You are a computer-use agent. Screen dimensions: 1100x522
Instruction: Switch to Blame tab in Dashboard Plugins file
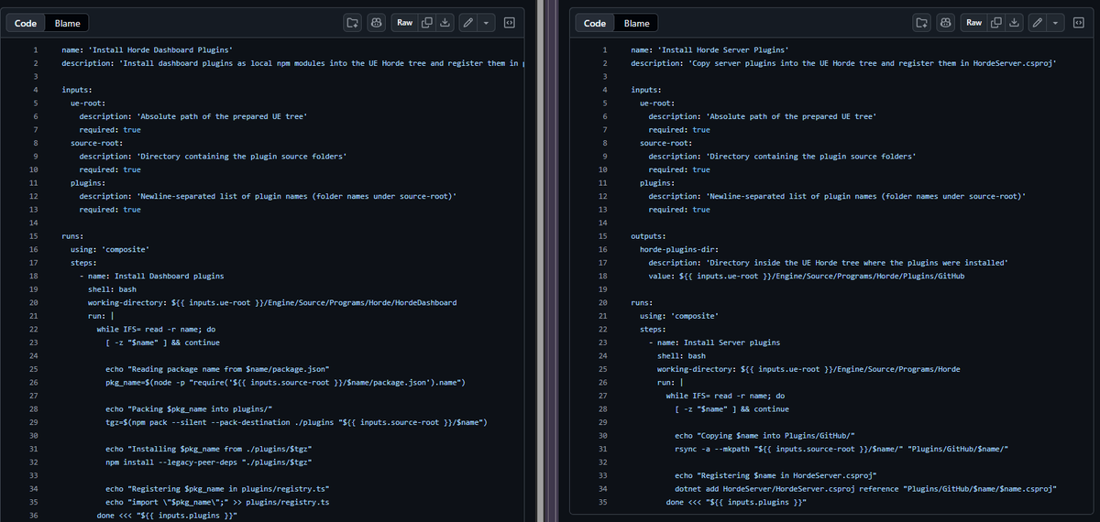click(67, 23)
